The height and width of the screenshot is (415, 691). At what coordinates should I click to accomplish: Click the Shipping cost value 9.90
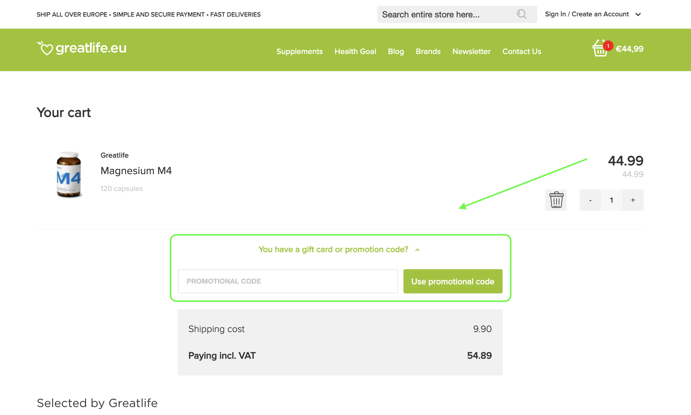coord(482,329)
